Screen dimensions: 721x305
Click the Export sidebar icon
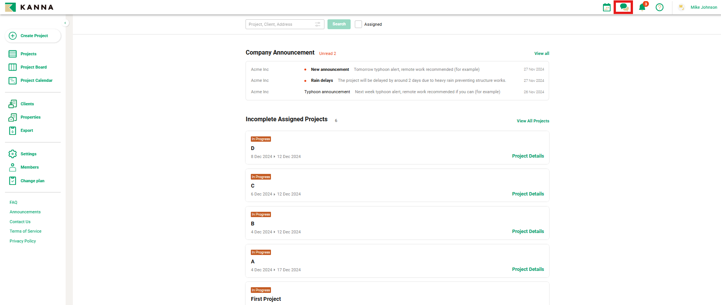coord(13,130)
